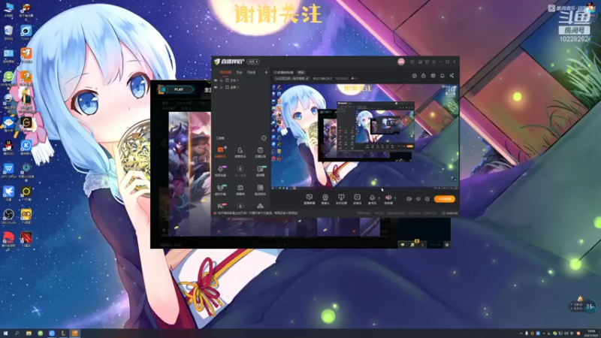The image size is (601, 338).
Task: Click the microphone icon in streaming toolbar
Action: 372,198
